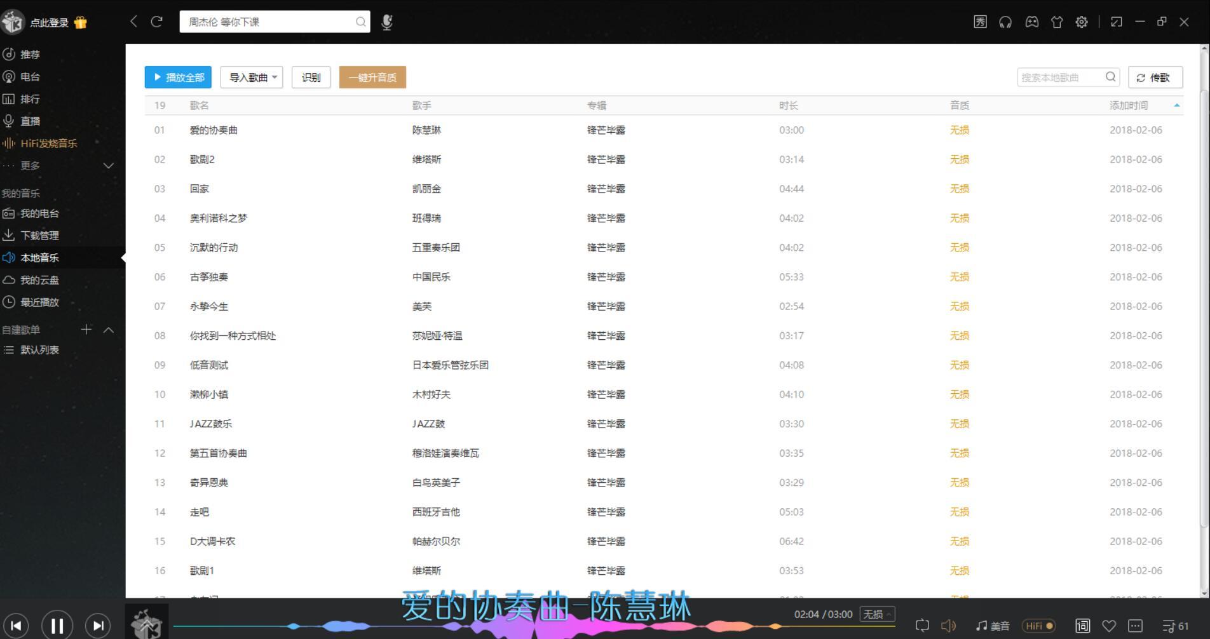Open the settings gear icon

pyautogui.click(x=1081, y=22)
